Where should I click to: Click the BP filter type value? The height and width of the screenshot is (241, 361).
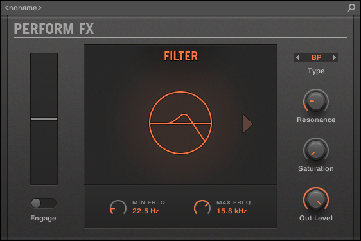(x=316, y=57)
